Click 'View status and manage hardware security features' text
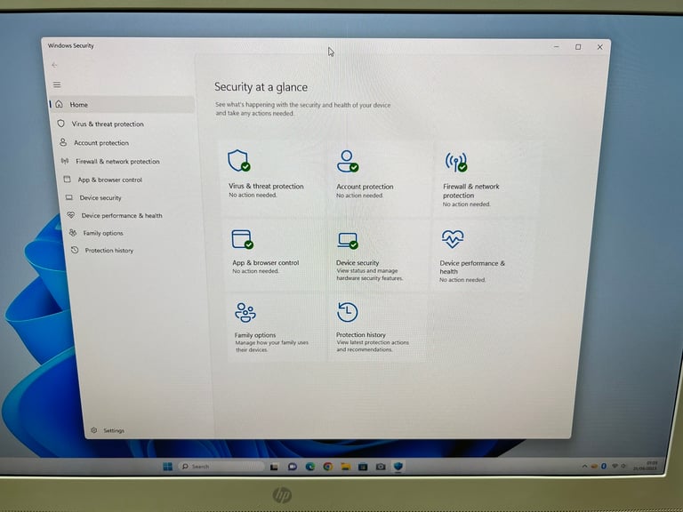The image size is (683, 512). 369,275
